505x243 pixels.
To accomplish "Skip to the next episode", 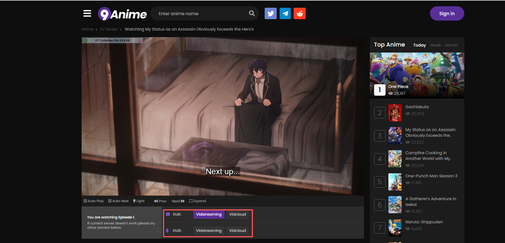I will tap(178, 201).
